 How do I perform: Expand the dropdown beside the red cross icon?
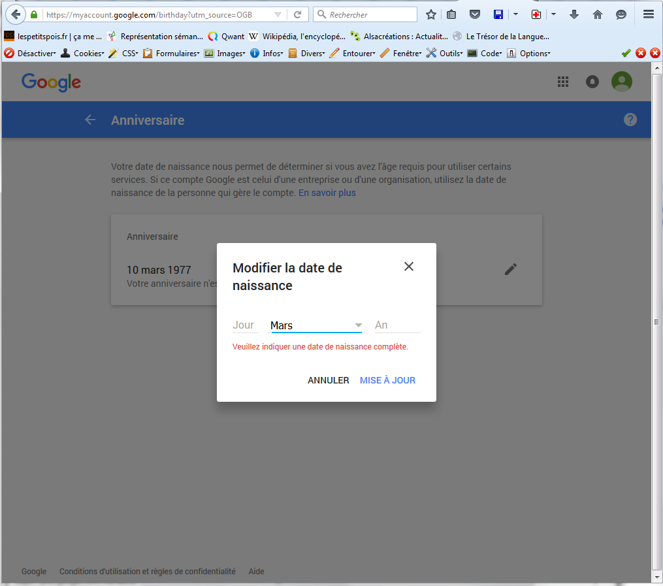click(553, 15)
